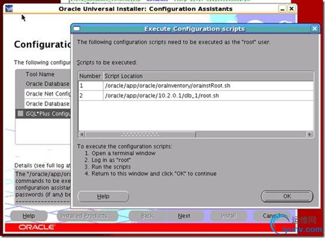
Task: Open Oracle Universal Installer window menu icon
Action: click(x=9, y=8)
